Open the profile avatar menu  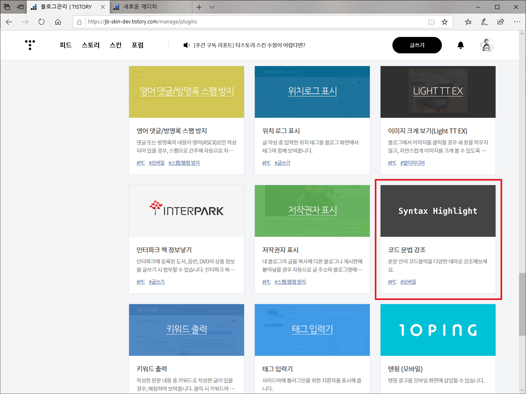(x=487, y=45)
